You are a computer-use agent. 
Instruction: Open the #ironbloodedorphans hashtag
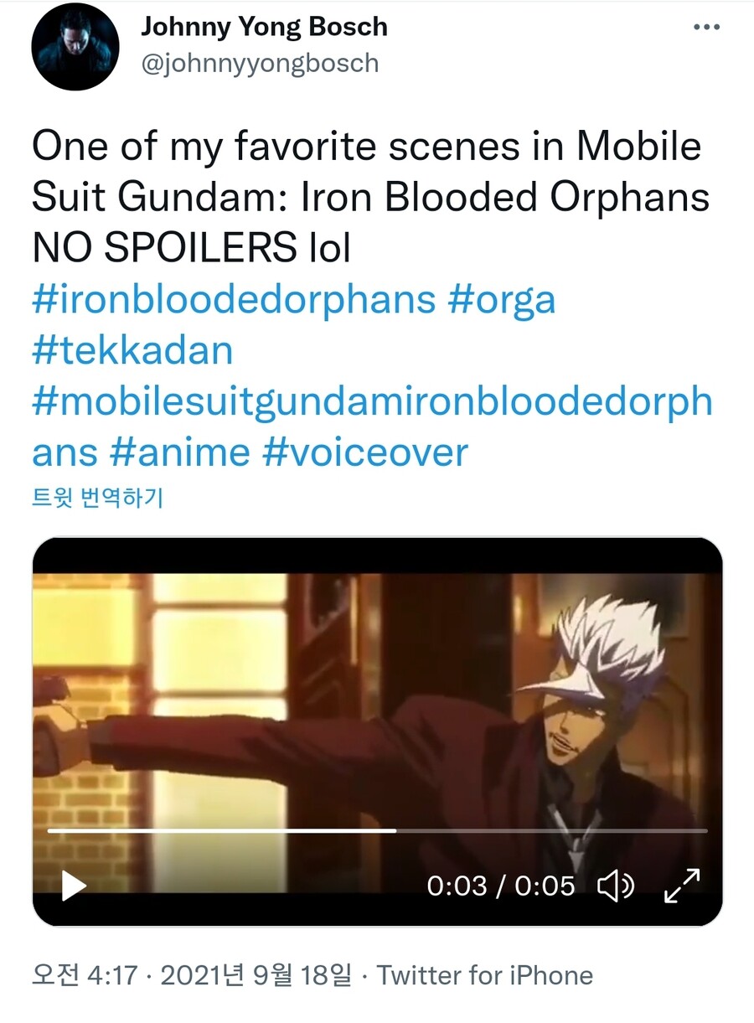[234, 299]
